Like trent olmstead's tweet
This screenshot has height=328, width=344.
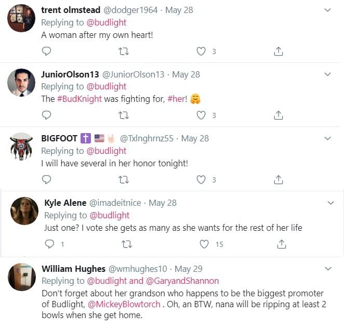point(201,51)
